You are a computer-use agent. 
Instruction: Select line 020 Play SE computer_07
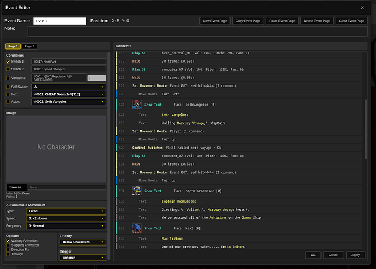click(239, 70)
